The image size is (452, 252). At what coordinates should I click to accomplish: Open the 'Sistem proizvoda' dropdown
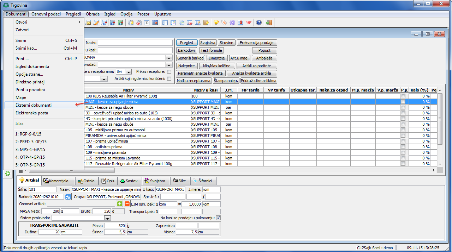point(107,218)
